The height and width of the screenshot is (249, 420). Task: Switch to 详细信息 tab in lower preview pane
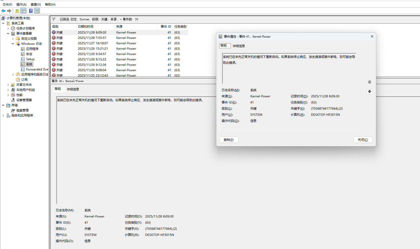[x=73, y=89]
